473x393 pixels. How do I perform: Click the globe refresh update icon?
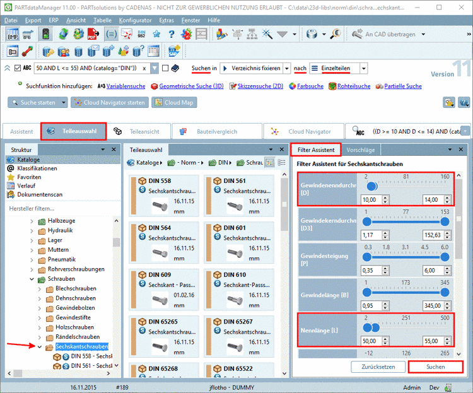click(63, 34)
